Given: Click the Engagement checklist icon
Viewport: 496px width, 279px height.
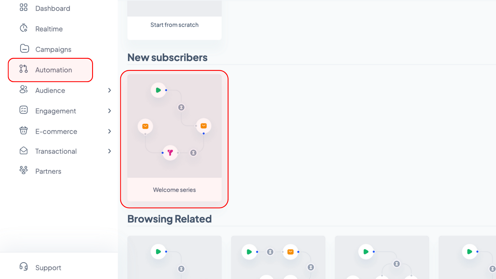Looking at the screenshot, I should pos(24,110).
